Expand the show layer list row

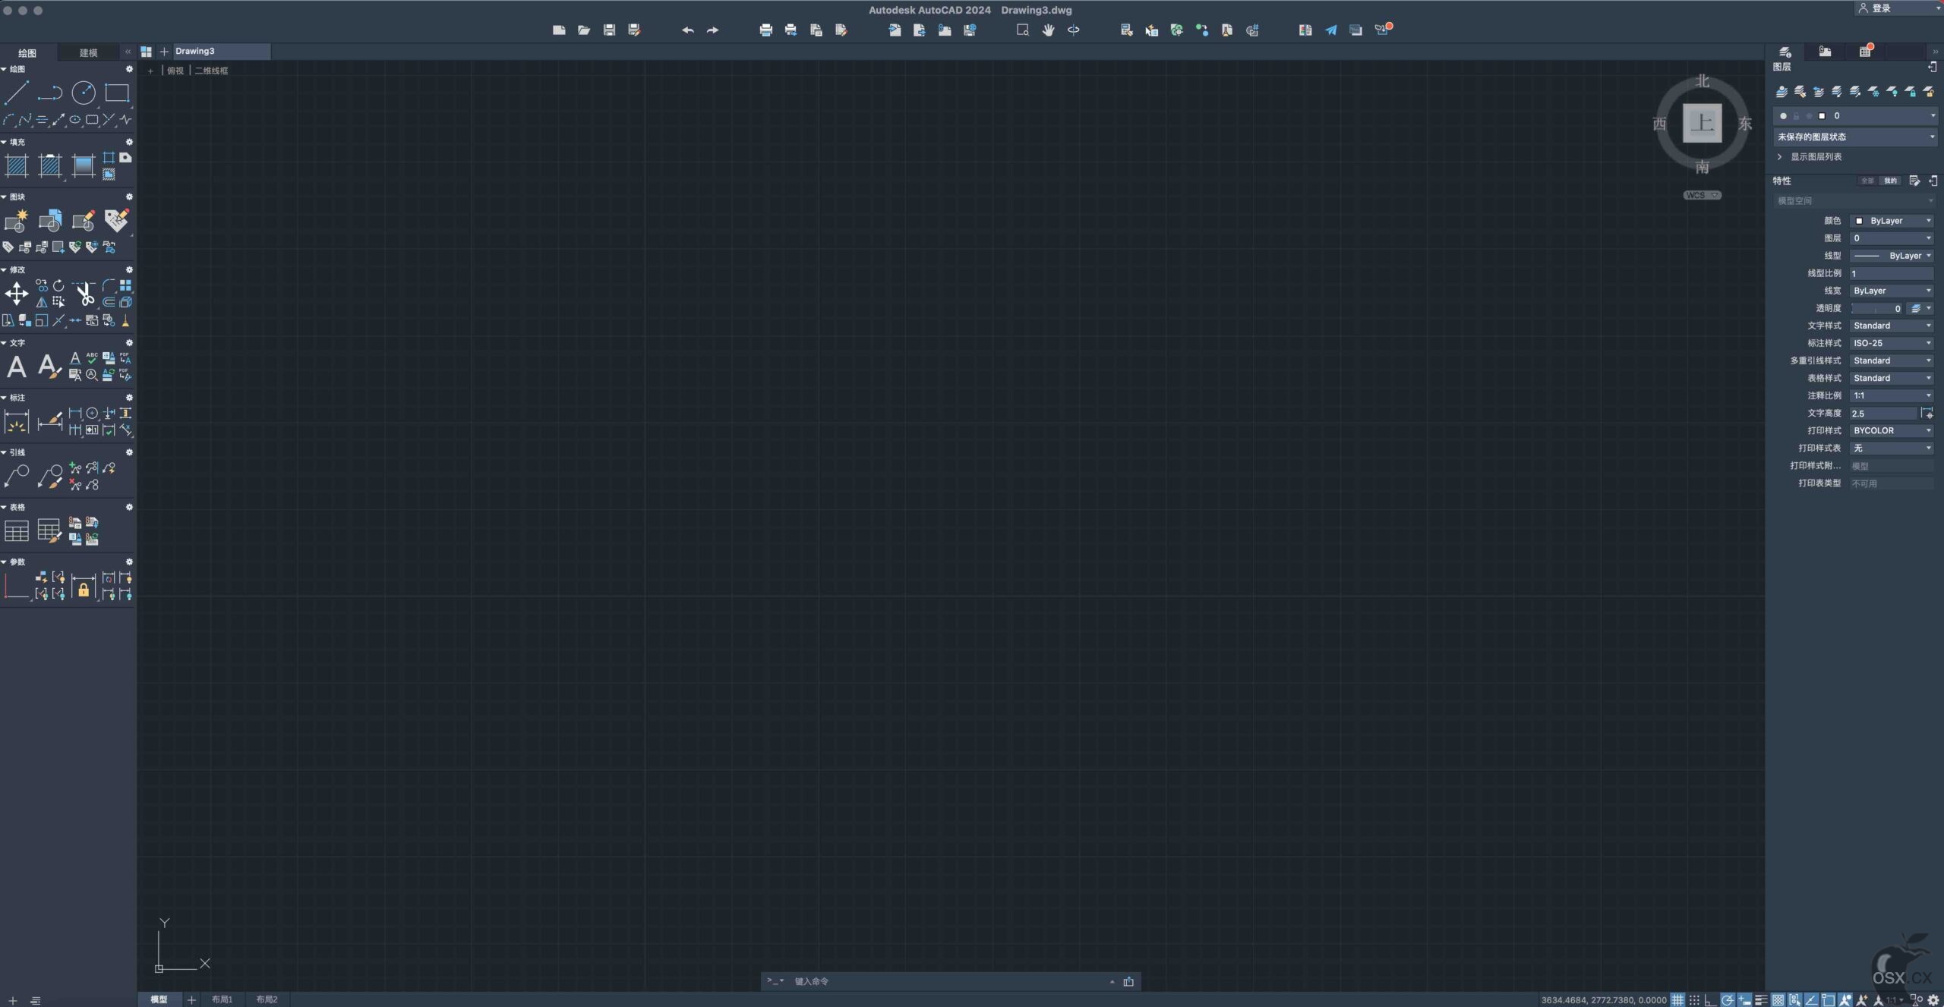(1809, 156)
